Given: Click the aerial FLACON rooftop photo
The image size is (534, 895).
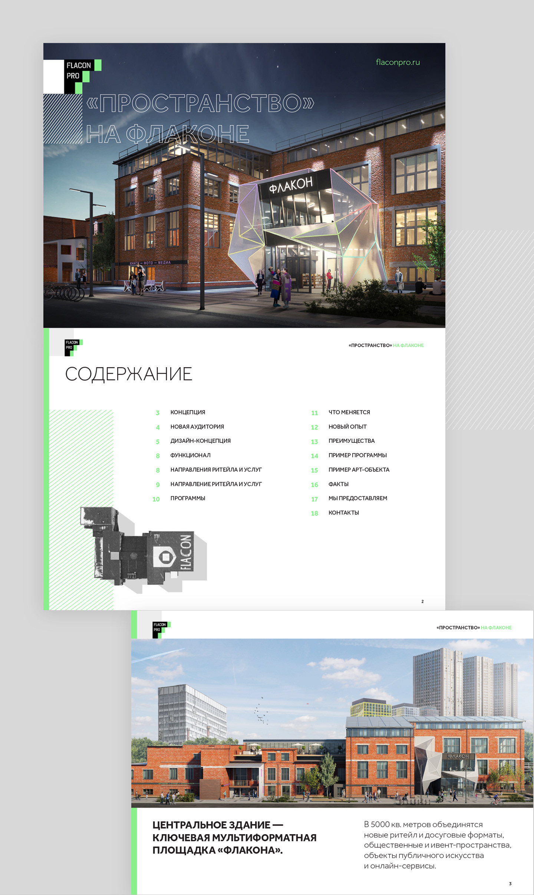Looking at the screenshot, I should point(144,550).
